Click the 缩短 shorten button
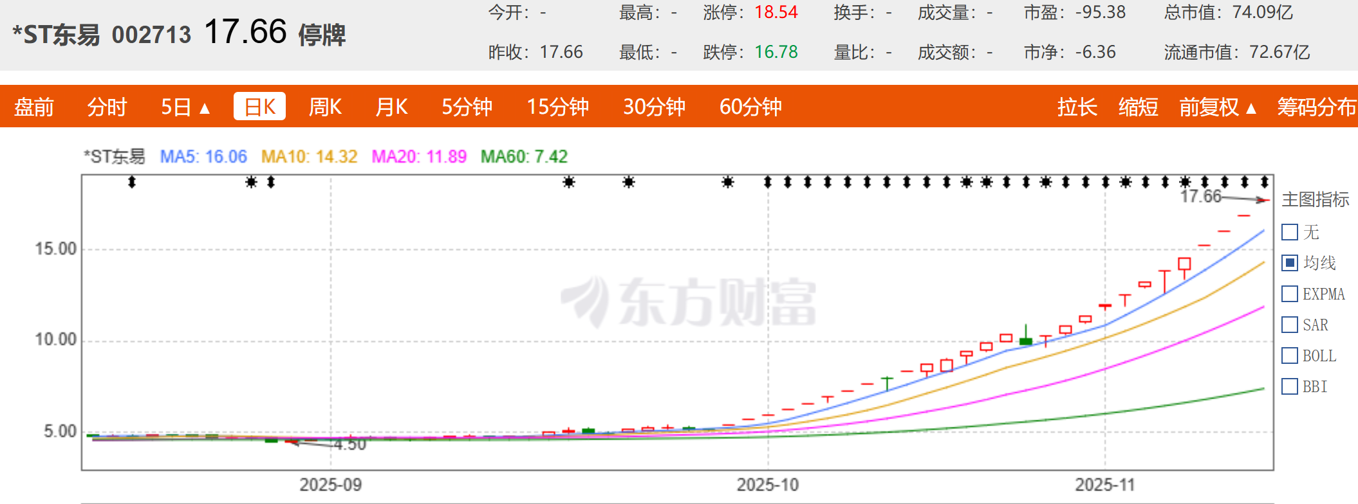 [1138, 107]
